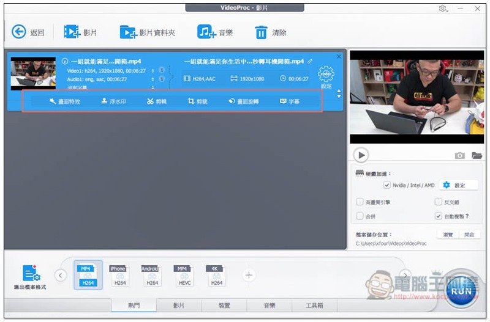Select the MP4 H264 output preset
The width and height of the screenshot is (490, 322).
pos(88,275)
